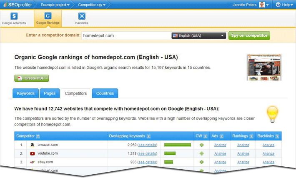296x178 pixels.
Task: Click the Create PDF button
Action: click(32, 78)
